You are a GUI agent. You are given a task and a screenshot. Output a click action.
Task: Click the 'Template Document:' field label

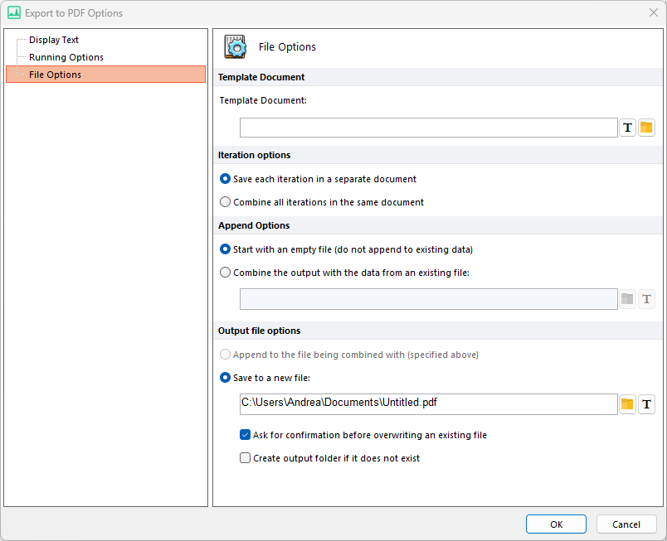pyautogui.click(x=263, y=100)
